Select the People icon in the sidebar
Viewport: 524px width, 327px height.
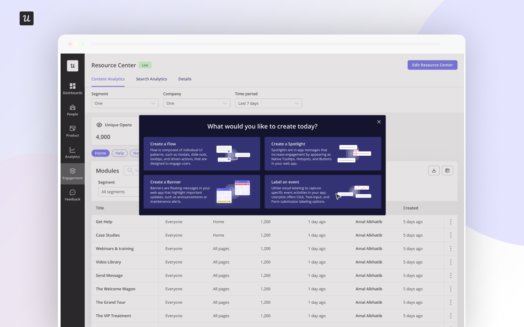[x=72, y=110]
